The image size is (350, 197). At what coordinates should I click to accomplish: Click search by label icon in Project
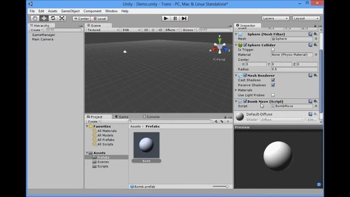tap(222, 121)
